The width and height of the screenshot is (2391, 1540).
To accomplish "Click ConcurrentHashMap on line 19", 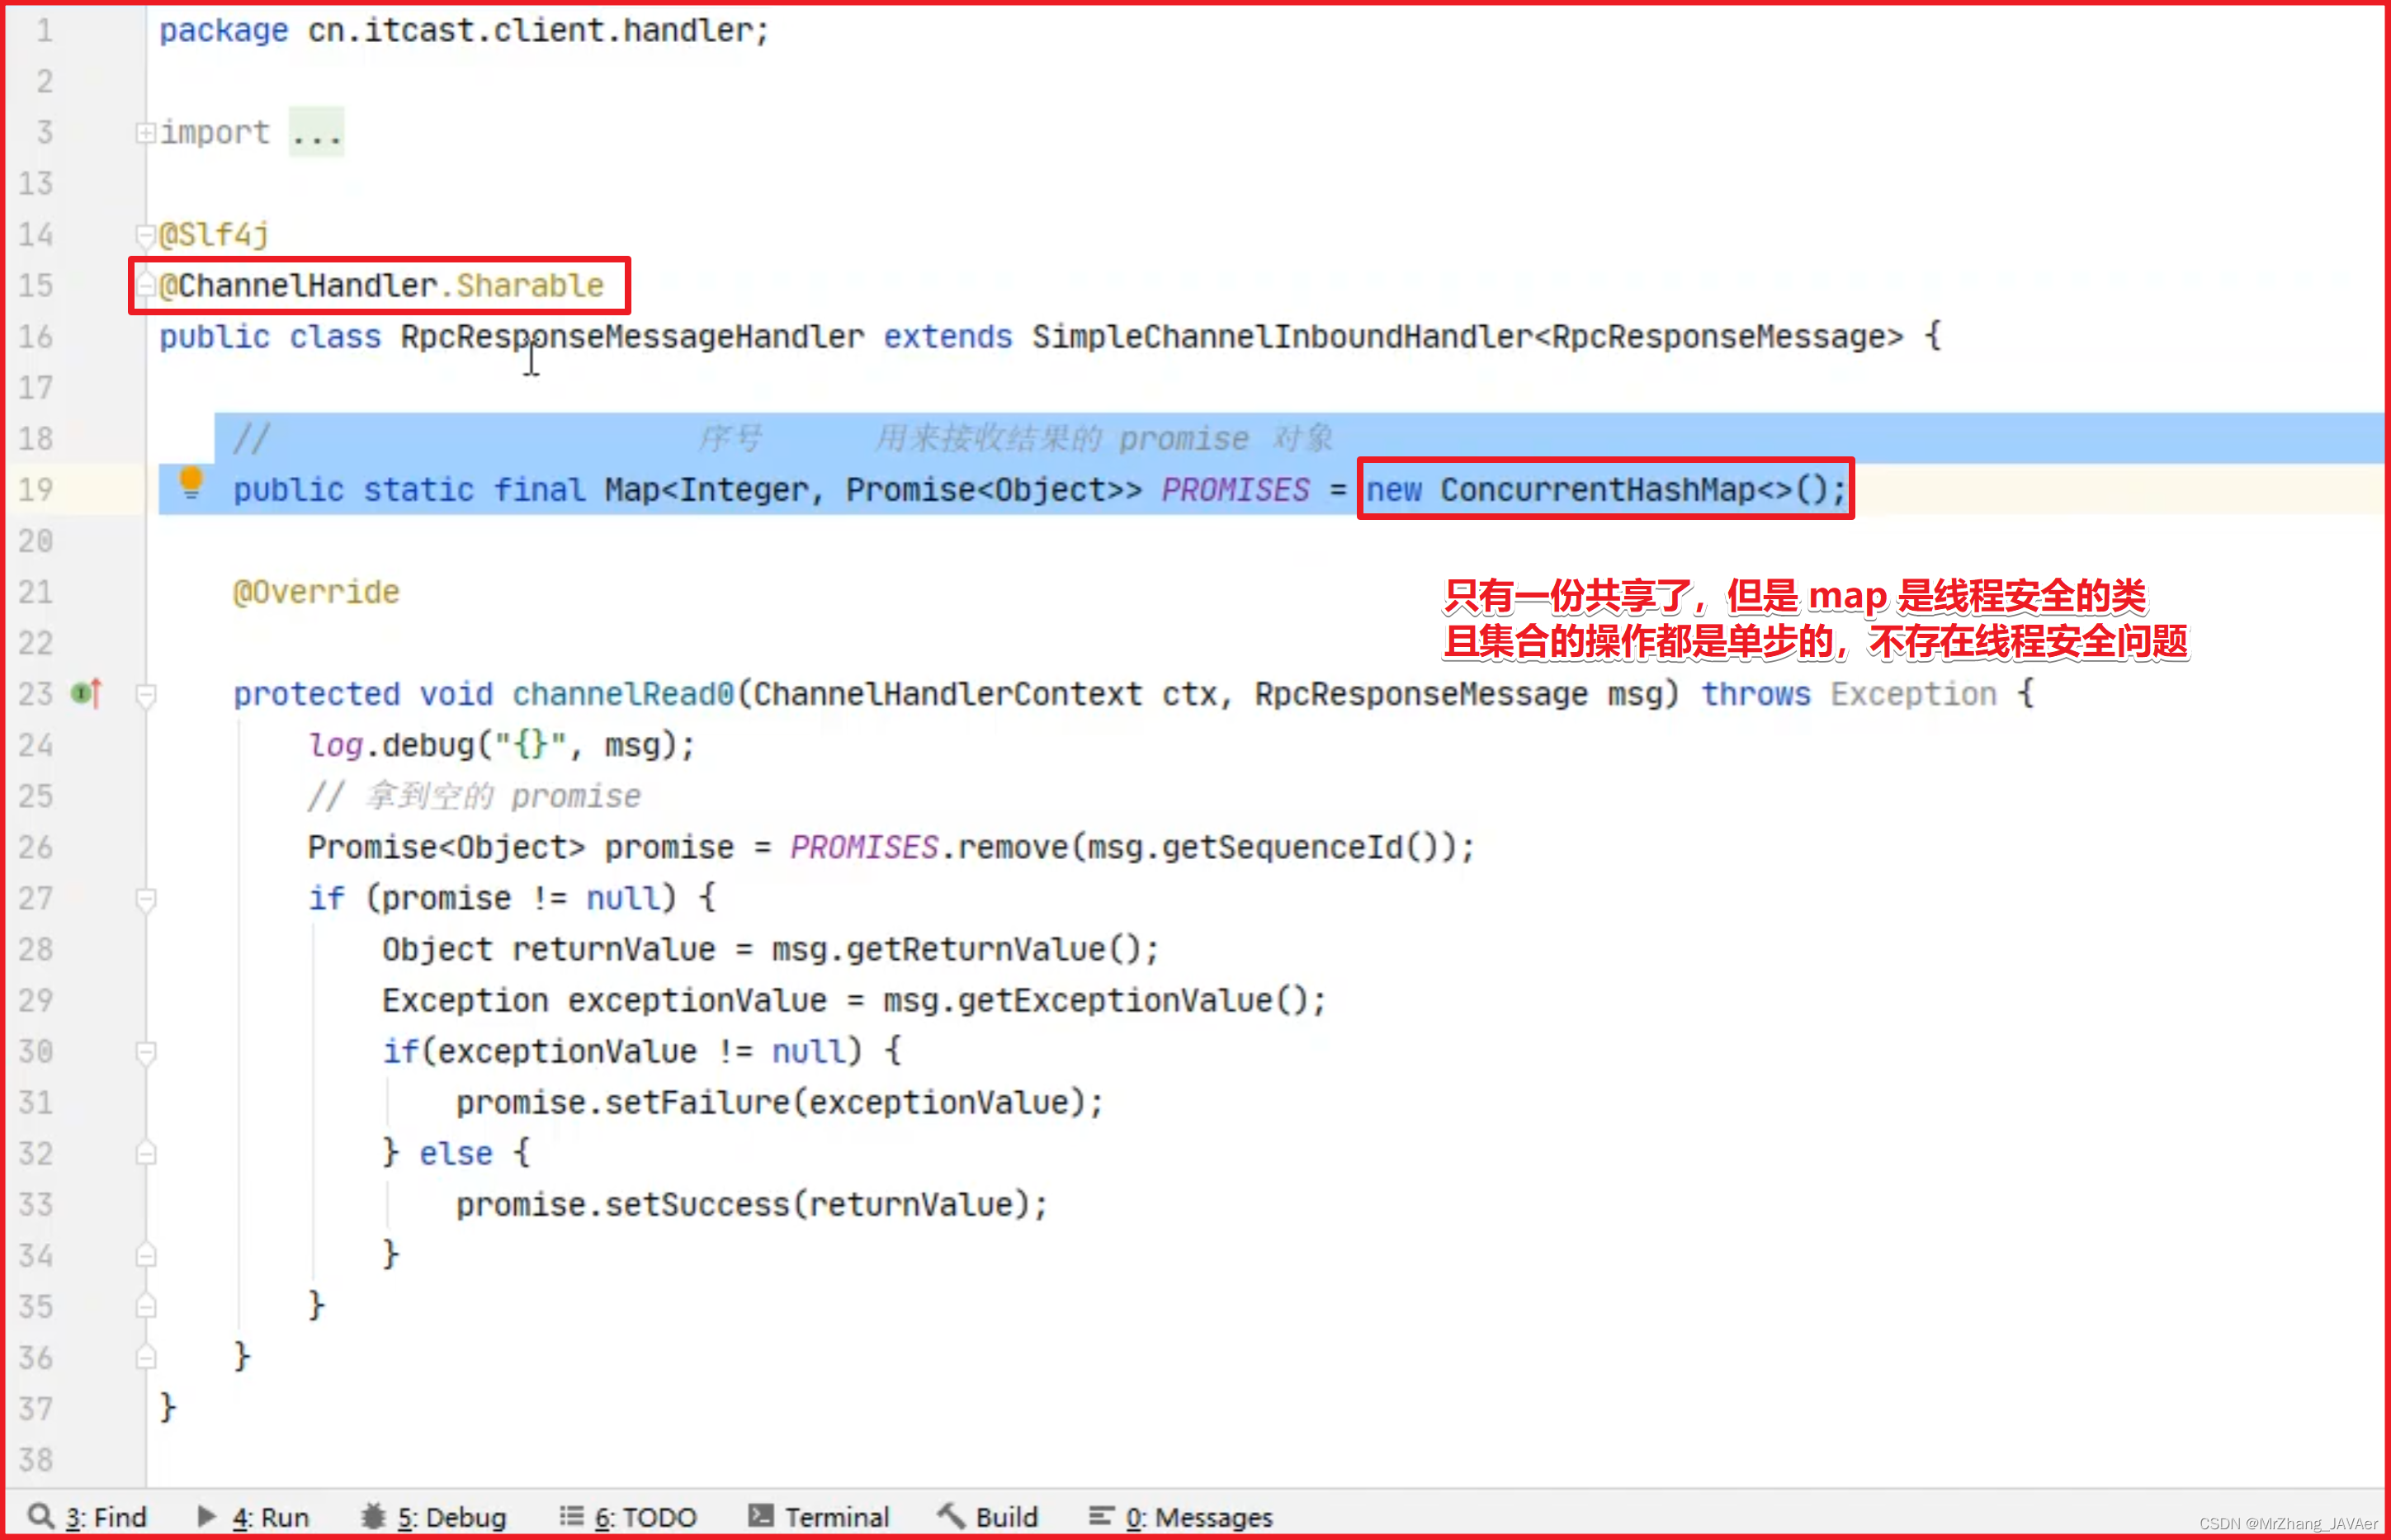I will 1598,490.
